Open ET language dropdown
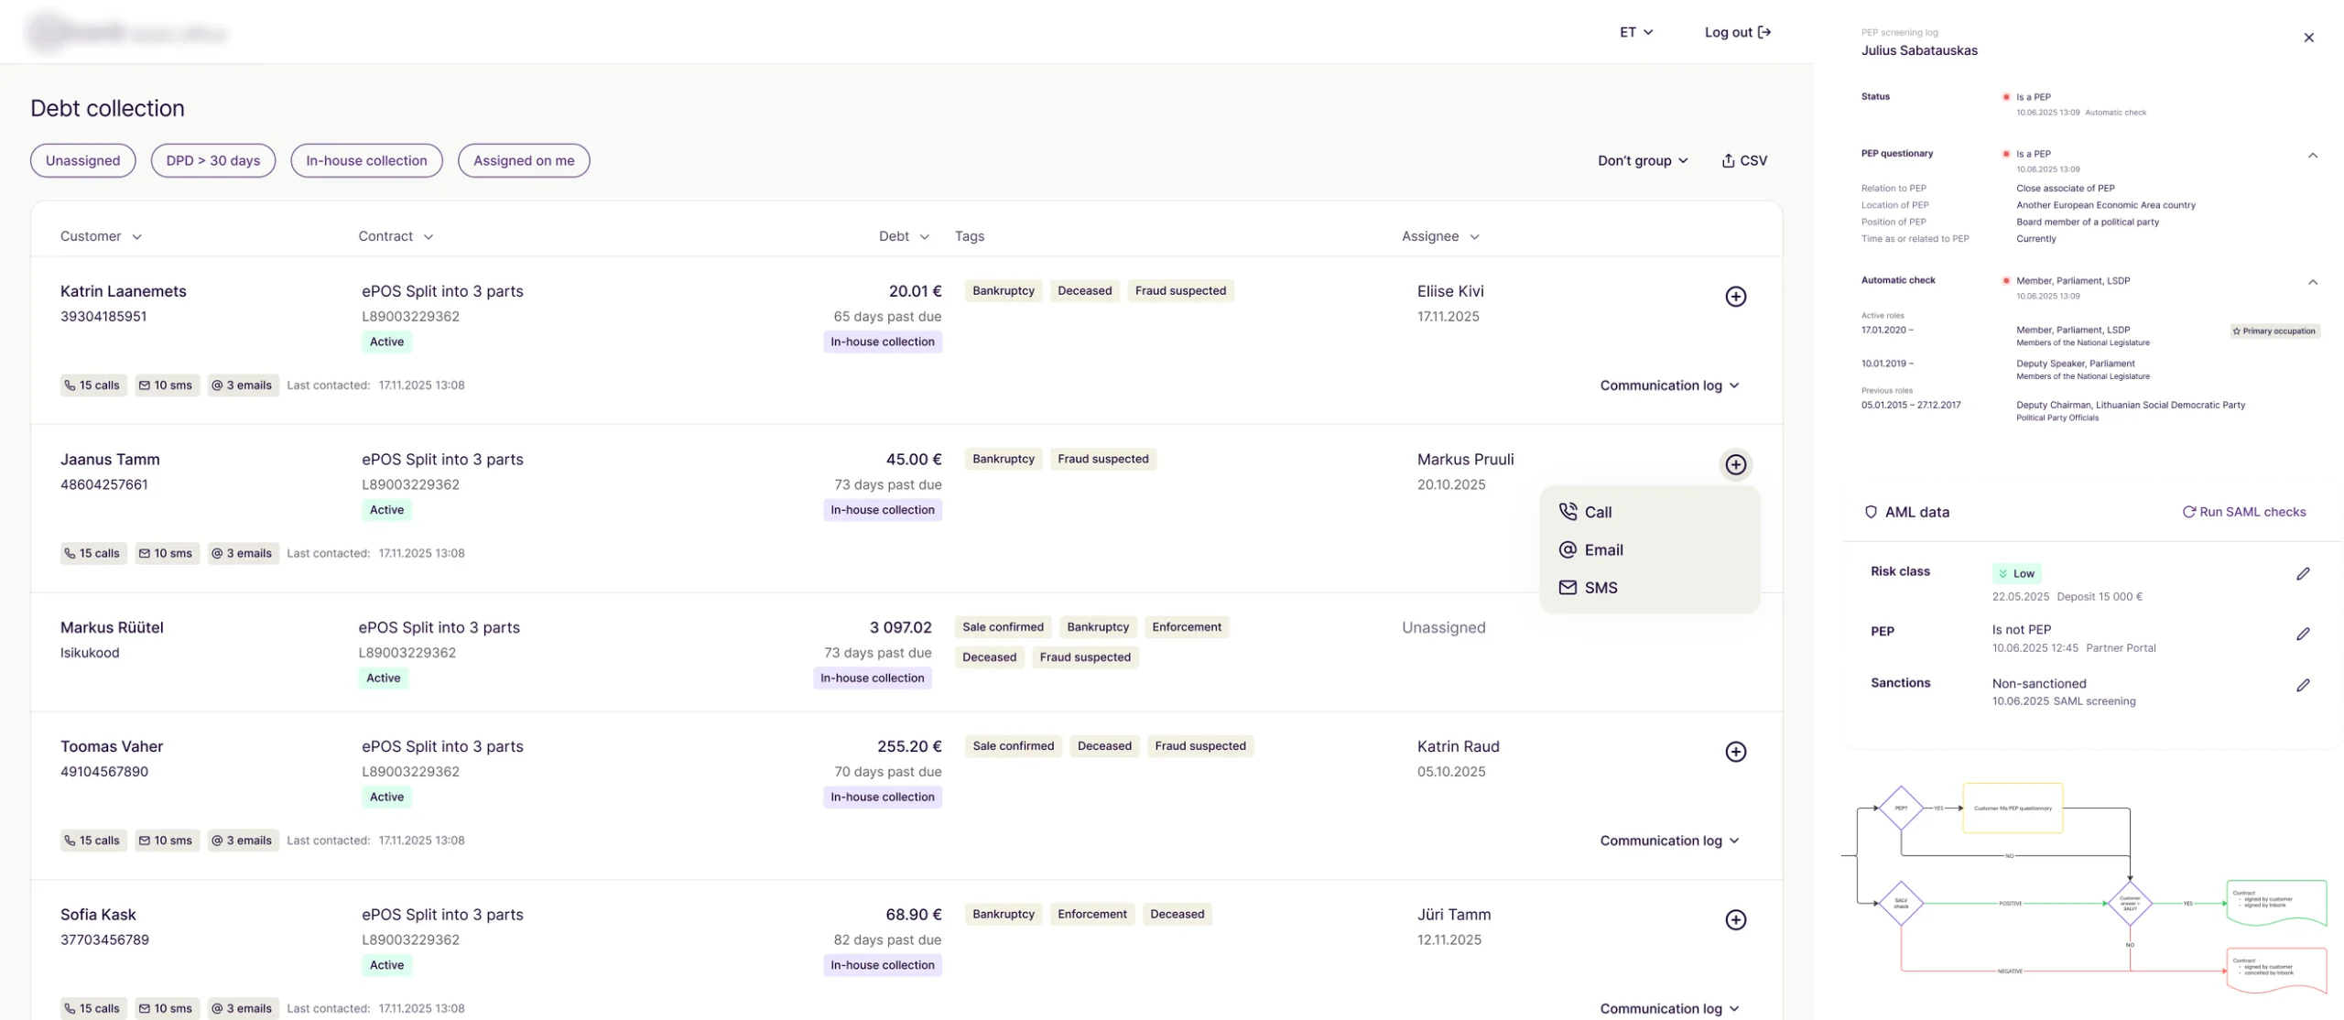 (1635, 32)
